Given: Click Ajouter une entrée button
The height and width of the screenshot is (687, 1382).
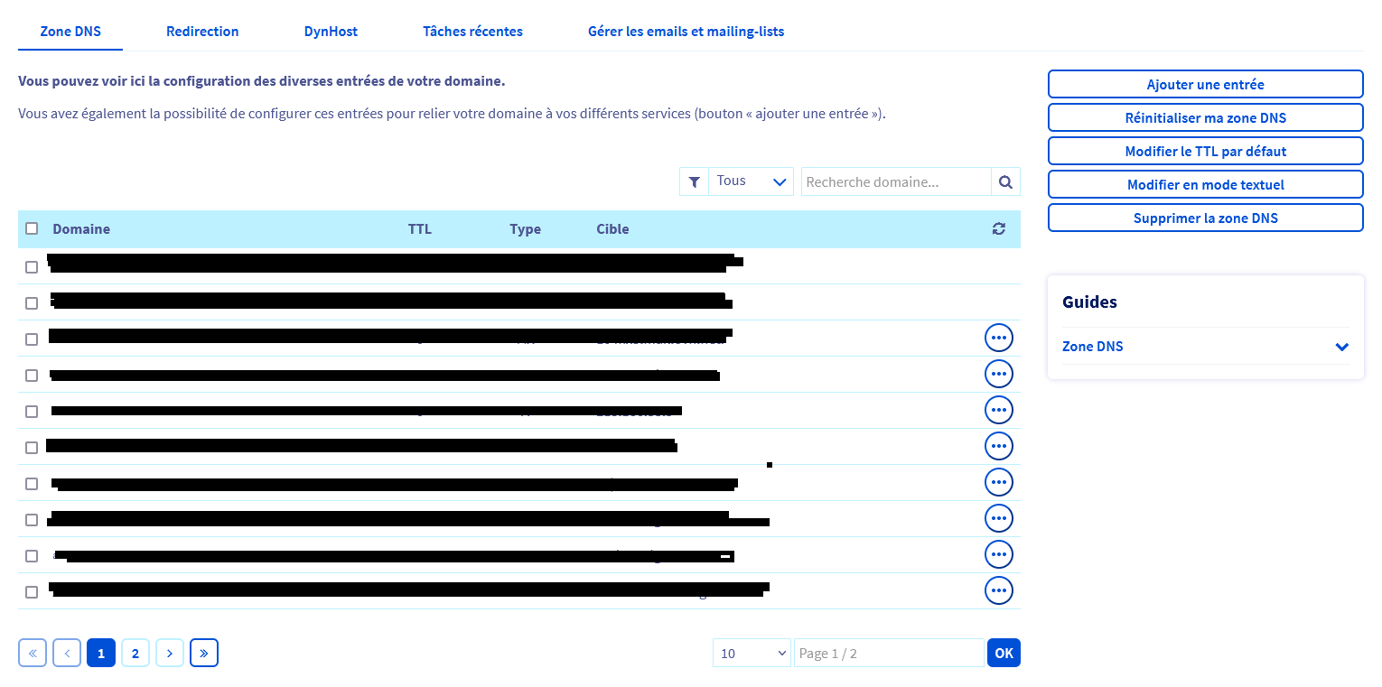Looking at the screenshot, I should (x=1205, y=84).
